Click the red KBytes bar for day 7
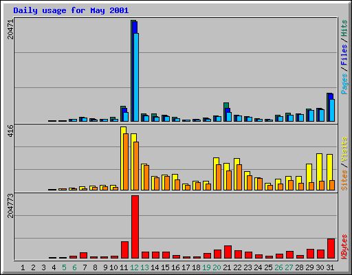352x275 pixels. pos(83,256)
